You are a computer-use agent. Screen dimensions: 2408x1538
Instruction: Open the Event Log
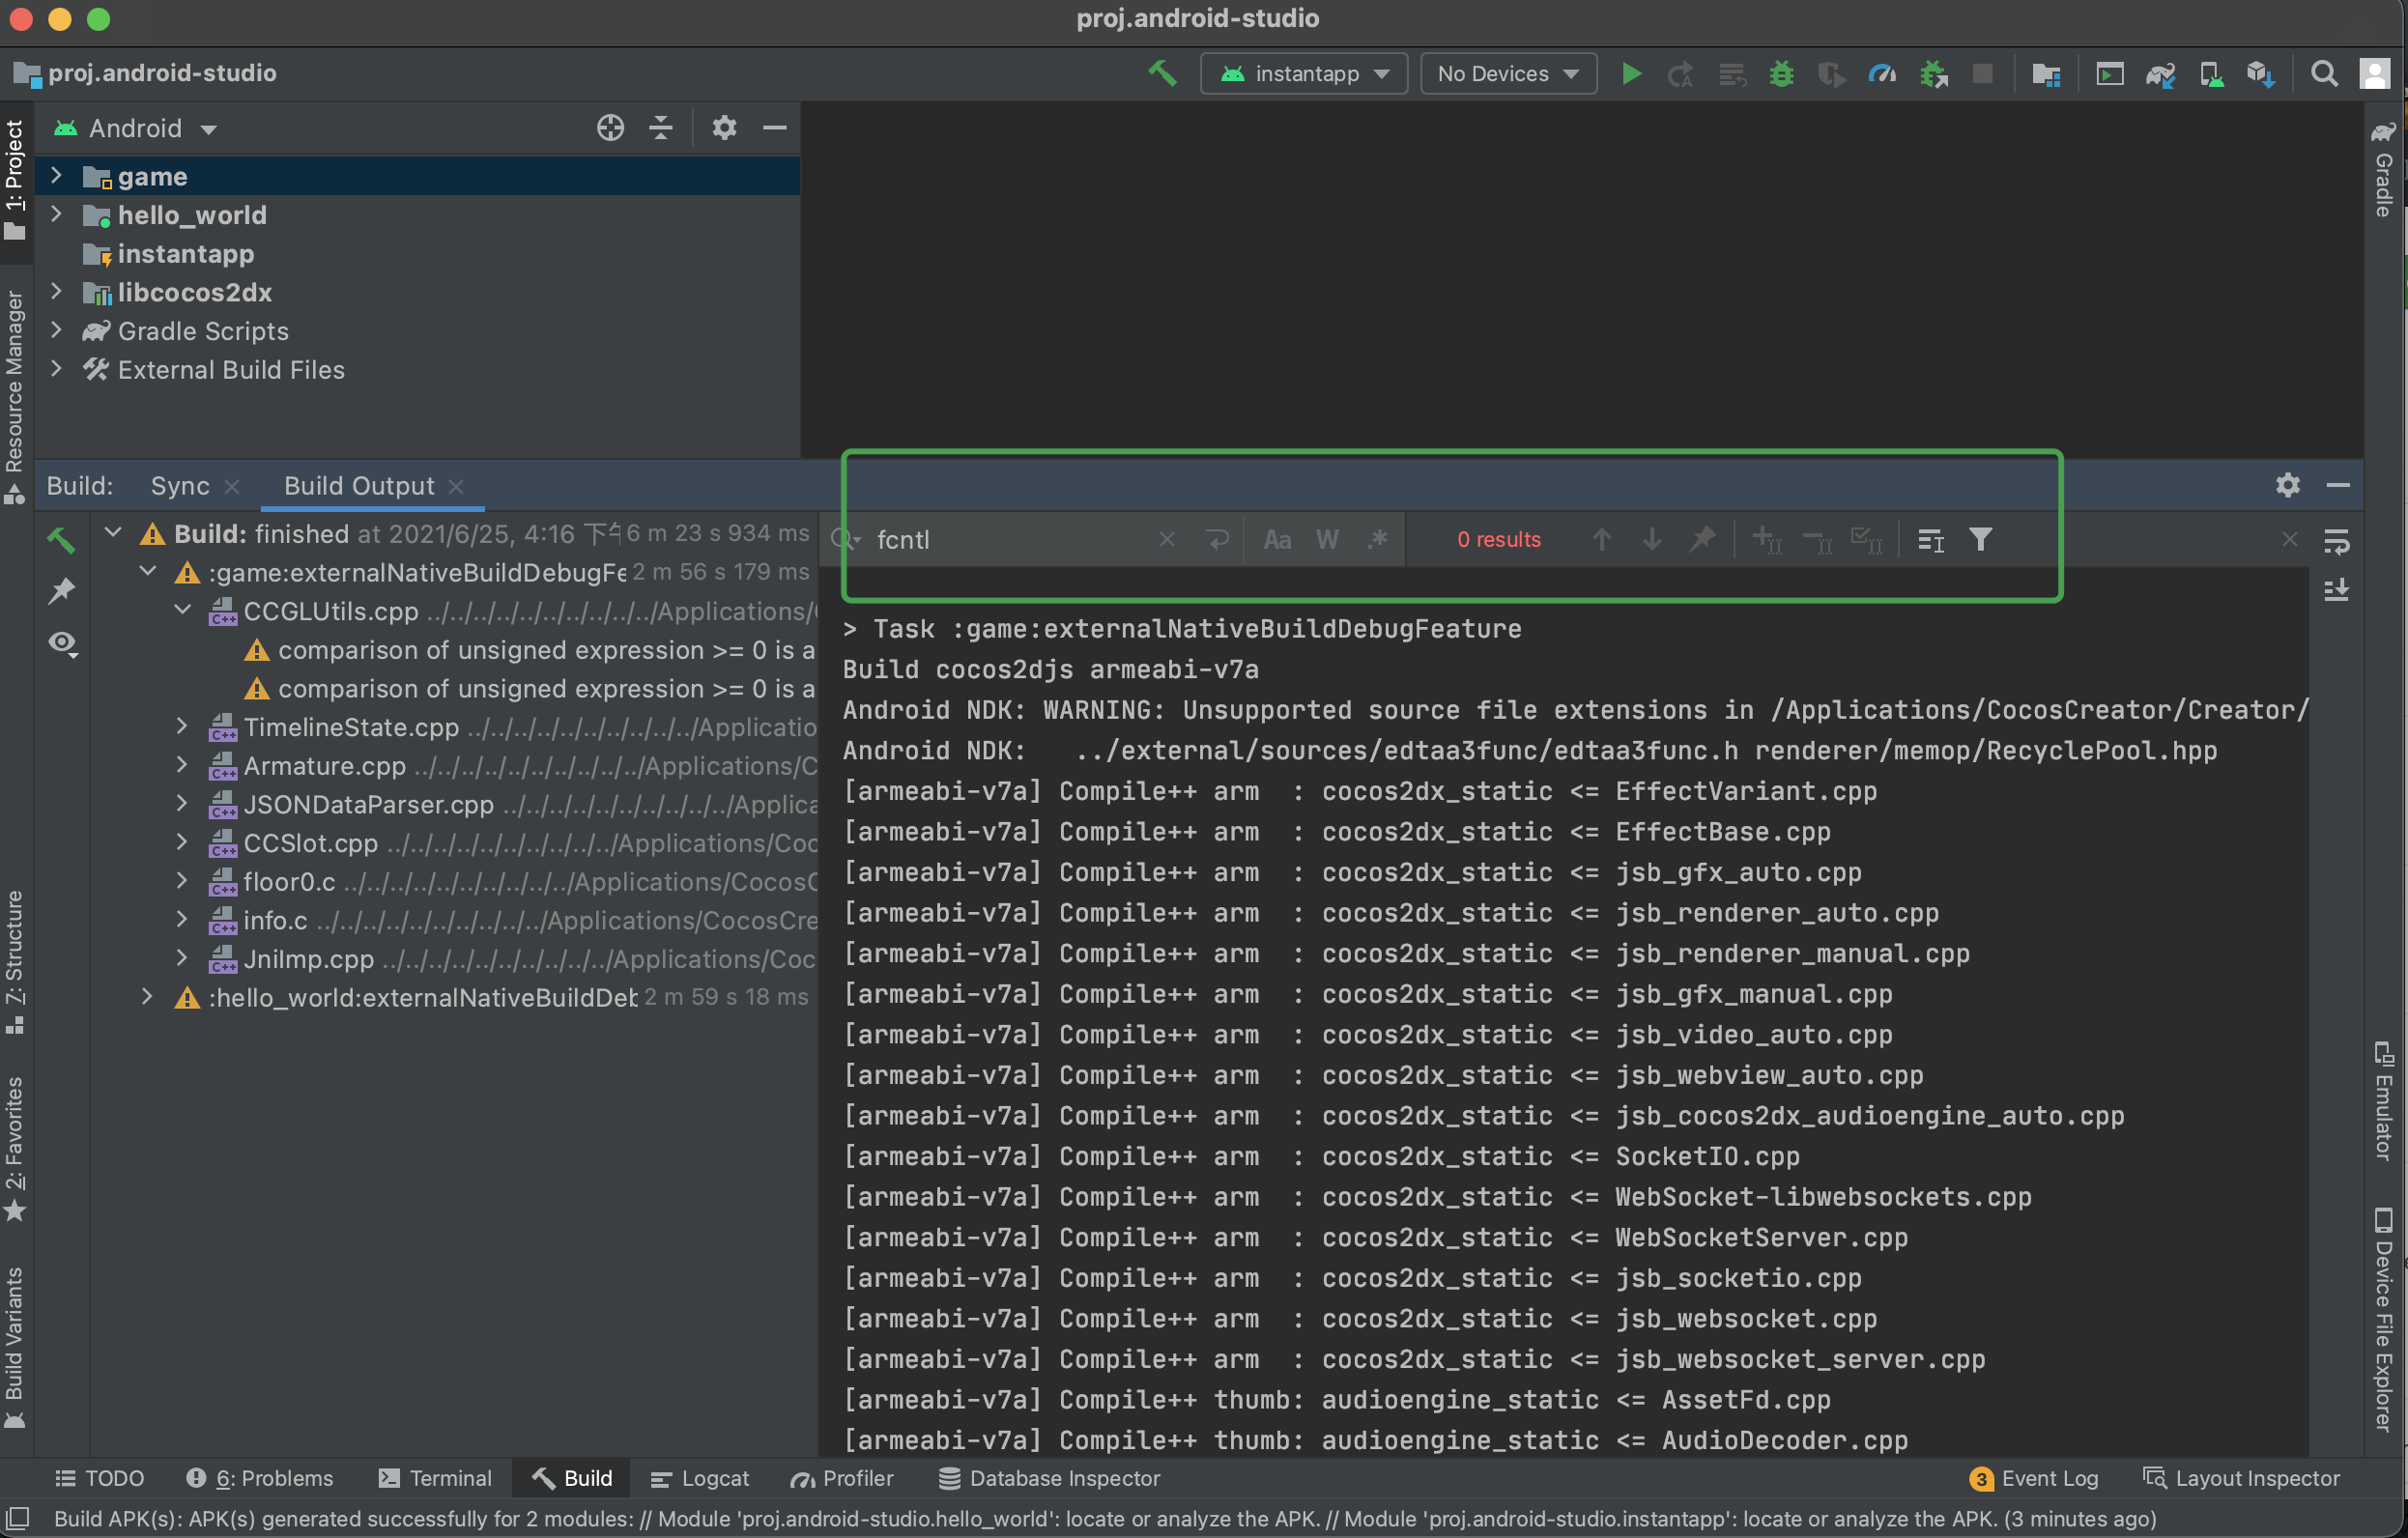click(2049, 1478)
